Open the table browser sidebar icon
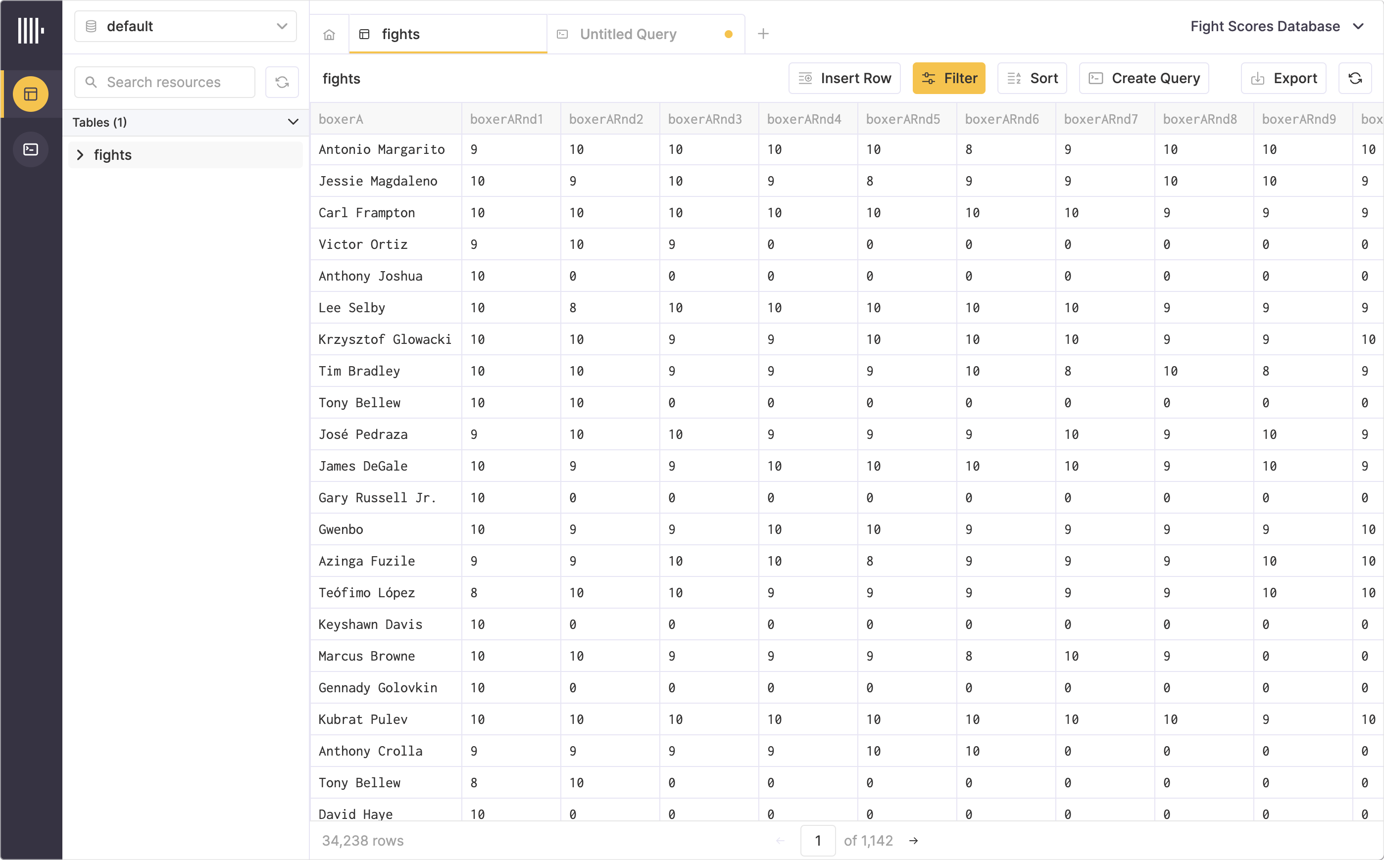This screenshot has width=1384, height=860. pos(31,94)
